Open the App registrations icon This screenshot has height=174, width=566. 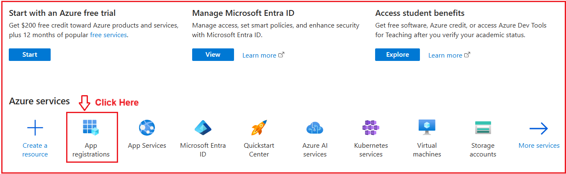tap(90, 128)
